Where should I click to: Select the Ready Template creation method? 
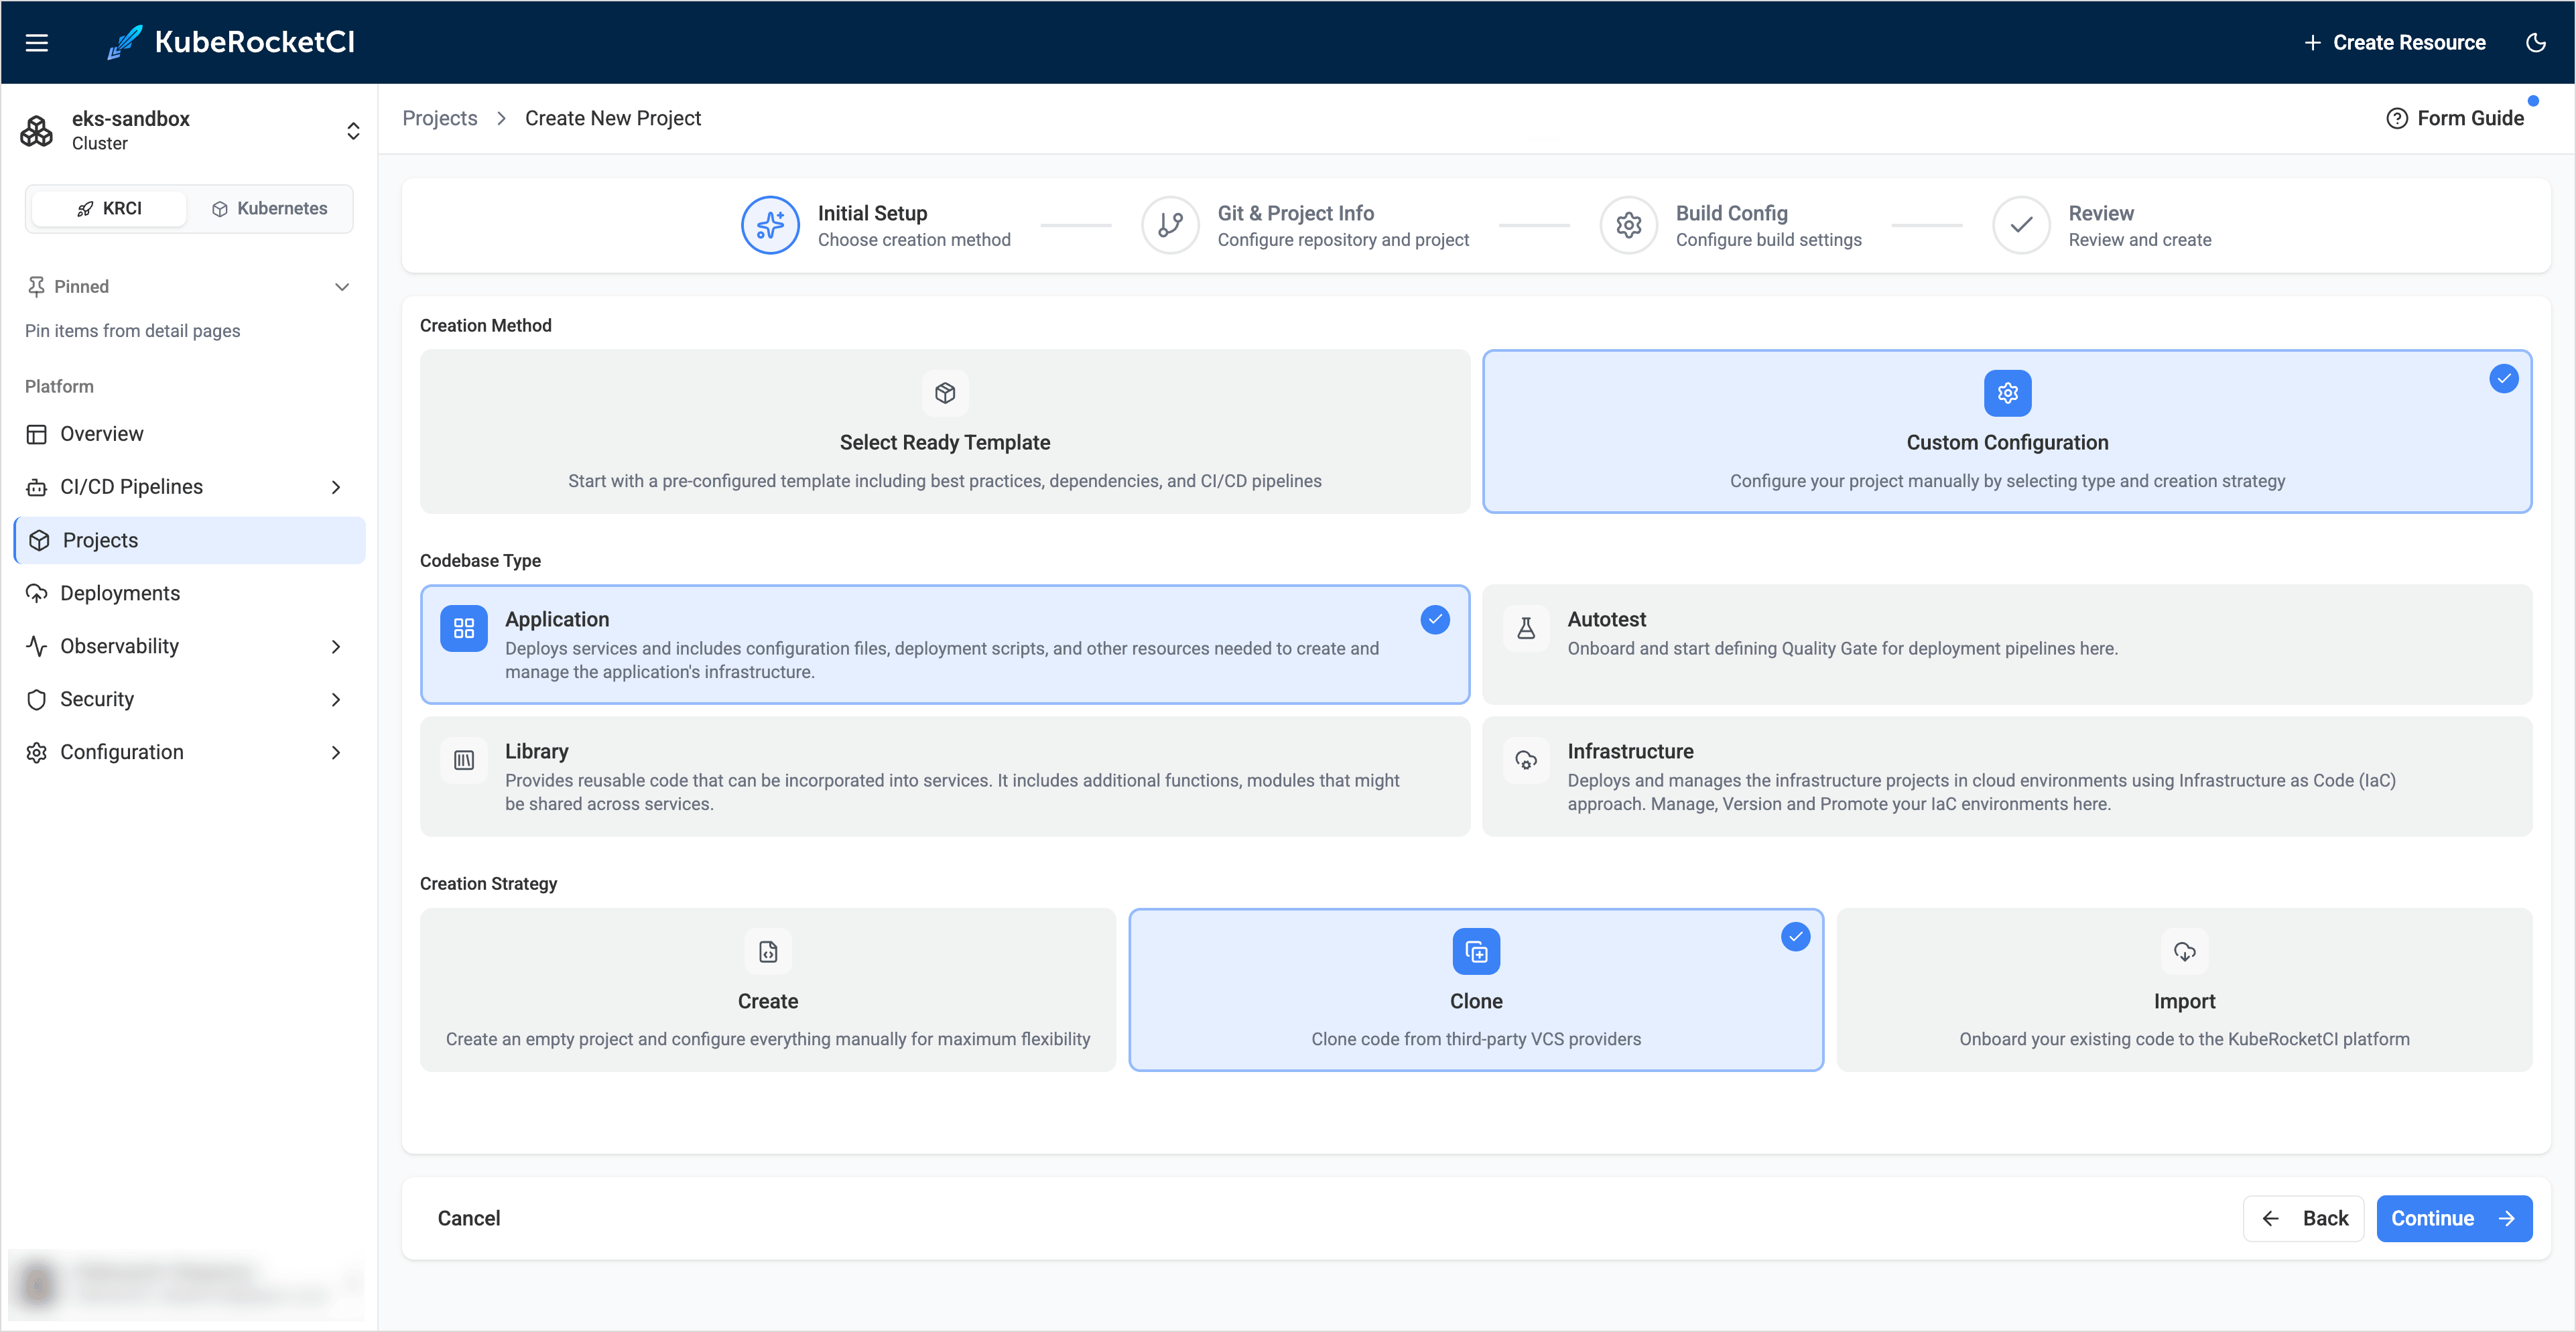945,431
